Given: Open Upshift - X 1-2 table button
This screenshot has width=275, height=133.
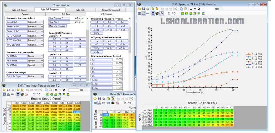Looking at the screenshot, I should (55, 39).
